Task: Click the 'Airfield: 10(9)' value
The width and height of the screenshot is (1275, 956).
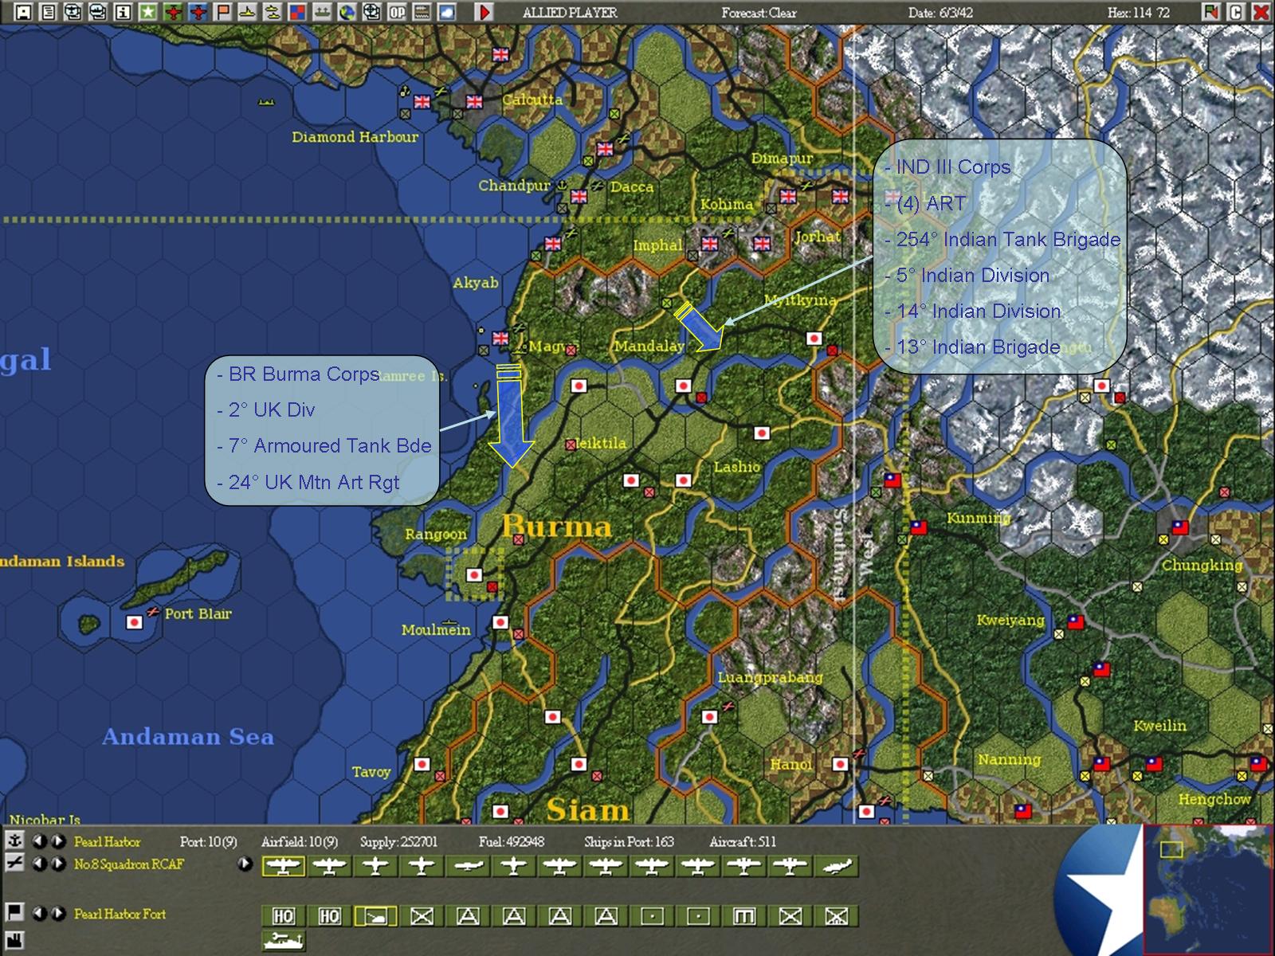Action: coord(300,841)
